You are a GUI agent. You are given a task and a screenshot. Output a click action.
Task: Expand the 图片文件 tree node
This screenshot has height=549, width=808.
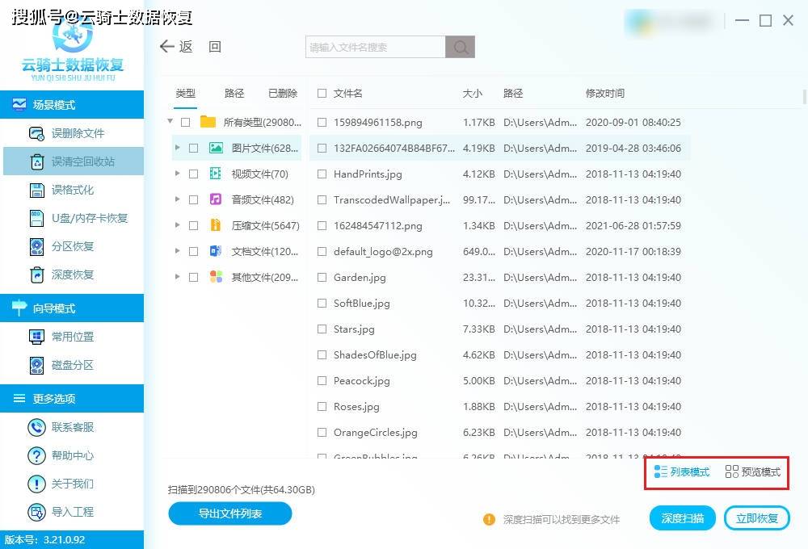click(x=177, y=148)
